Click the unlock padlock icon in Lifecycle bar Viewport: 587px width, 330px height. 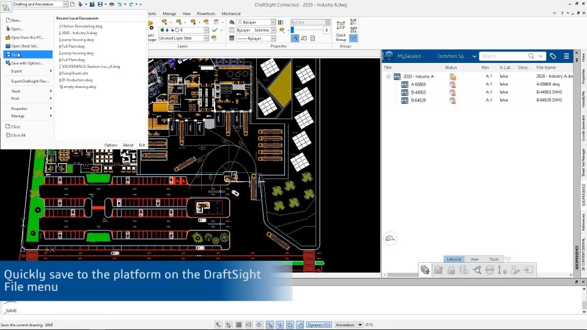click(x=451, y=269)
